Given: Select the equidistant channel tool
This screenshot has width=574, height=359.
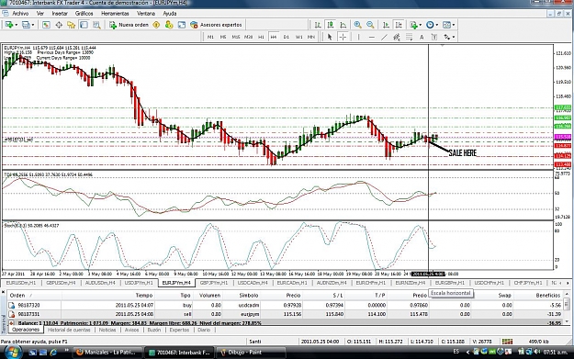Looking at the screenshot, I should 397,37.
